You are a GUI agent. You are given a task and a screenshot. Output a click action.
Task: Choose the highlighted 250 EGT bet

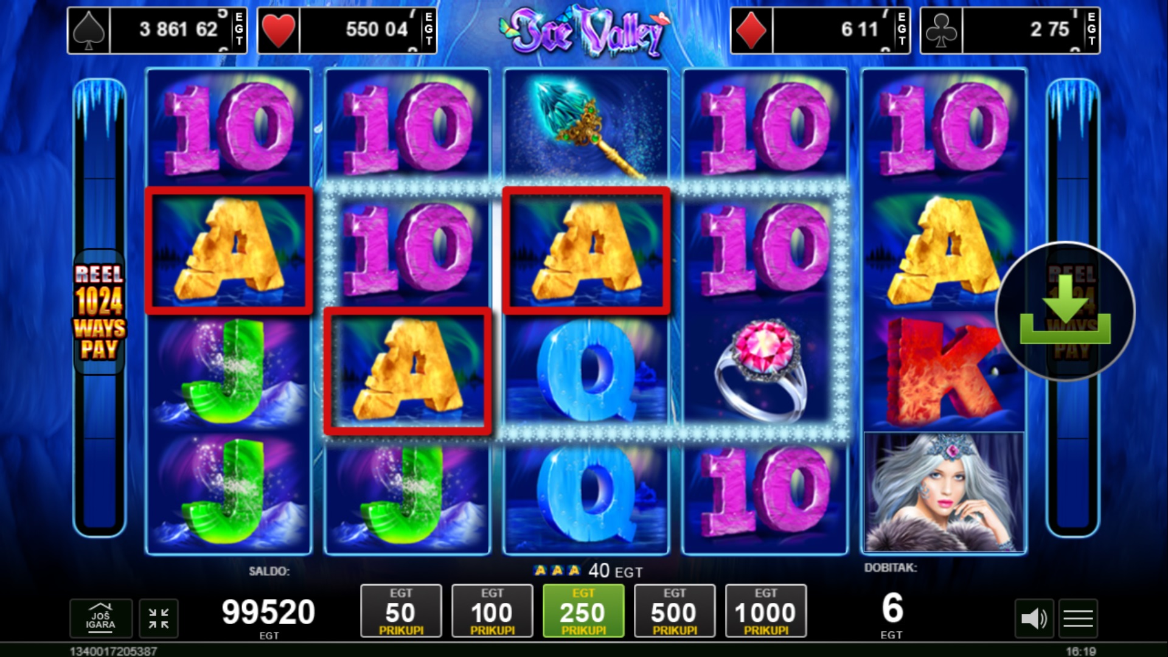point(583,611)
